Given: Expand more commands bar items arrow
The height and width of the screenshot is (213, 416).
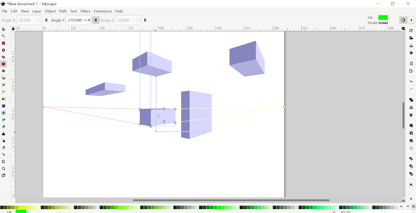Looking at the screenshot, I should (x=411, y=199).
